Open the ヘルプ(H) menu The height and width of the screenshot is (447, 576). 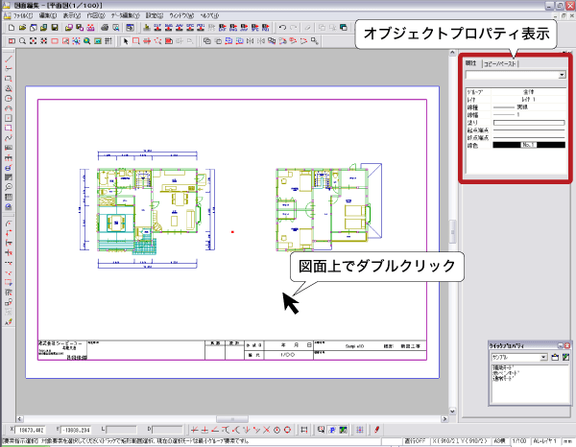click(x=209, y=15)
